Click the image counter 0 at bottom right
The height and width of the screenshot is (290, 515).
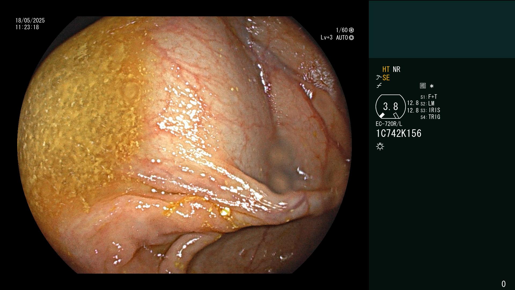(503, 284)
